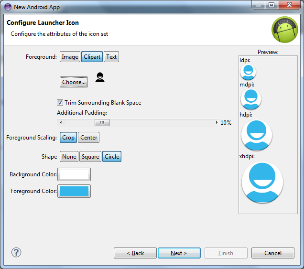Click the padding slider right arrow
Image resolution: width=304 pixels, height=269 pixels.
[217, 123]
